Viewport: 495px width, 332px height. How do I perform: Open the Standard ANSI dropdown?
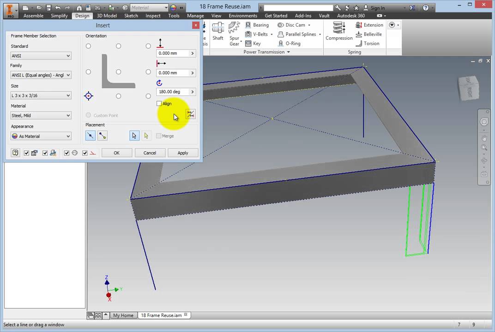point(41,56)
